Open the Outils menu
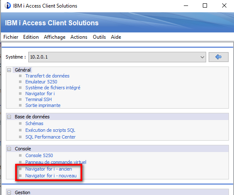 point(99,37)
